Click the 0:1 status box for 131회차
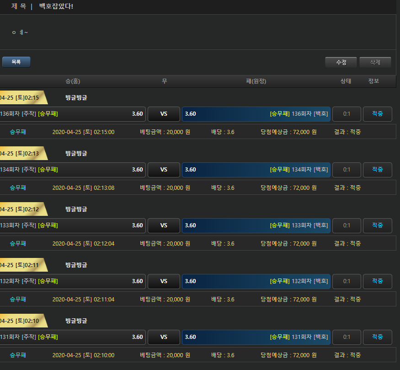This screenshot has width=400, height=370. tap(347, 337)
